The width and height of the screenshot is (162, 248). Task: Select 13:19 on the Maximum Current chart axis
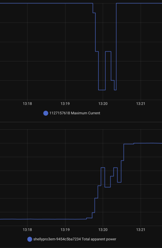[x=65, y=104]
